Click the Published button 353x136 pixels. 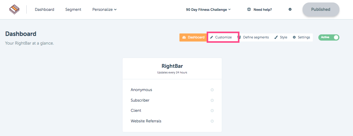321,10
